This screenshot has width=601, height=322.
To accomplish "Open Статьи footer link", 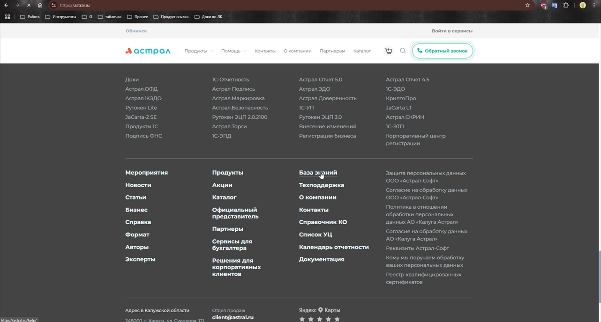I will (x=135, y=198).
